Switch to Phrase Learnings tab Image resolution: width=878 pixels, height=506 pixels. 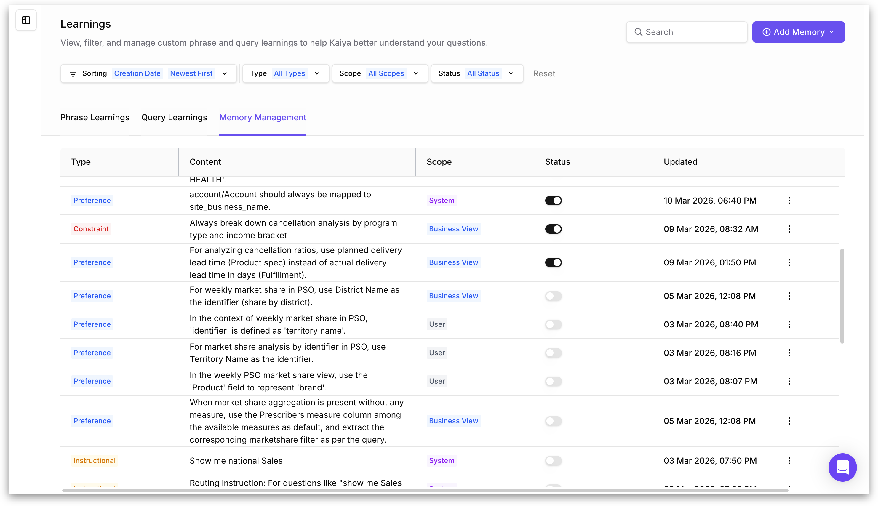coord(95,117)
